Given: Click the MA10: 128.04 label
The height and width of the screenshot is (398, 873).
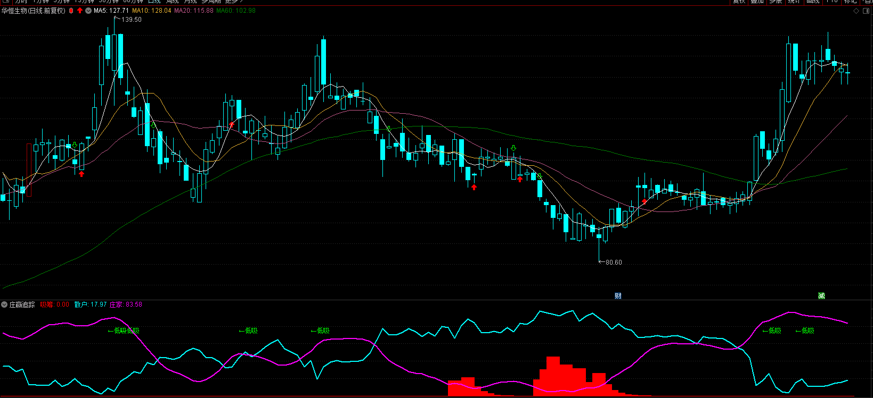Looking at the screenshot, I should point(152,11).
